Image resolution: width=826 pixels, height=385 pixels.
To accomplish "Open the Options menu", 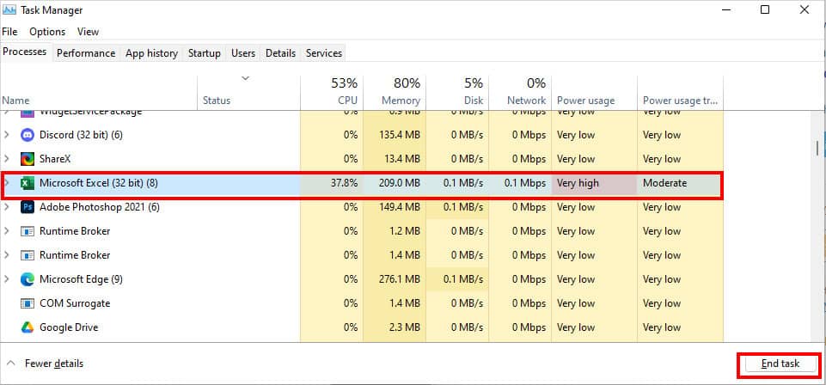I will point(47,32).
